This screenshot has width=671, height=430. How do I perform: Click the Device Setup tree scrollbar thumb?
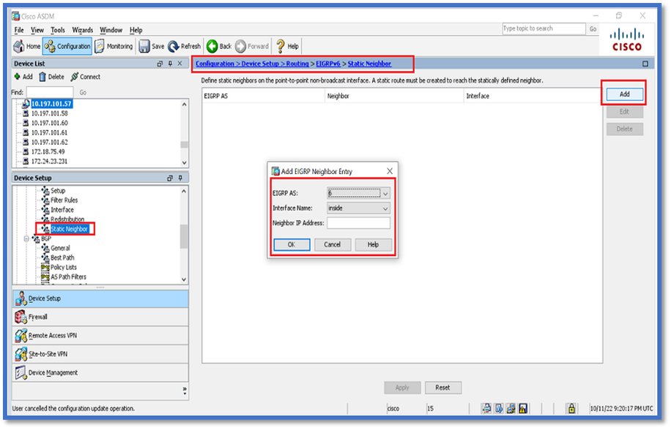[184, 236]
